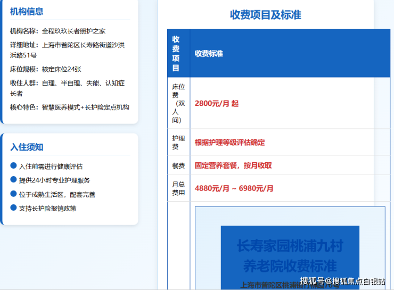Click the 4880元/月 ~ 6980元/月 cell

tap(290, 188)
